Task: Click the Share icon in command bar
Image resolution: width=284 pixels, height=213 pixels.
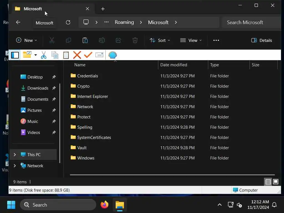Action: tap(118, 40)
